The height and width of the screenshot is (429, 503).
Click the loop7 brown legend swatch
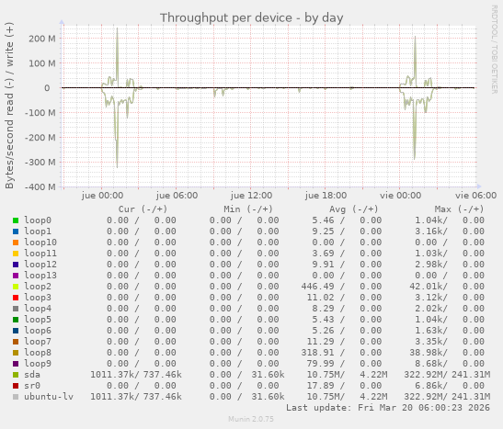16,342
